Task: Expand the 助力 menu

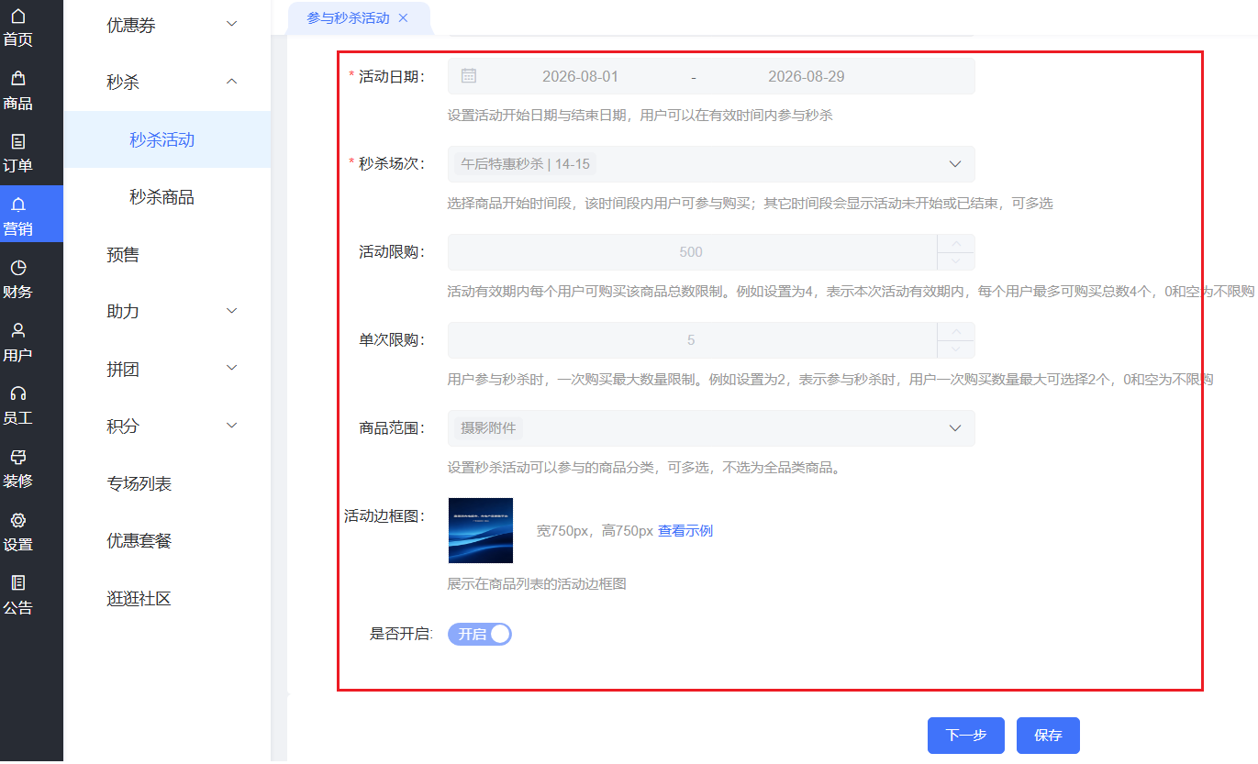Action: 231,311
